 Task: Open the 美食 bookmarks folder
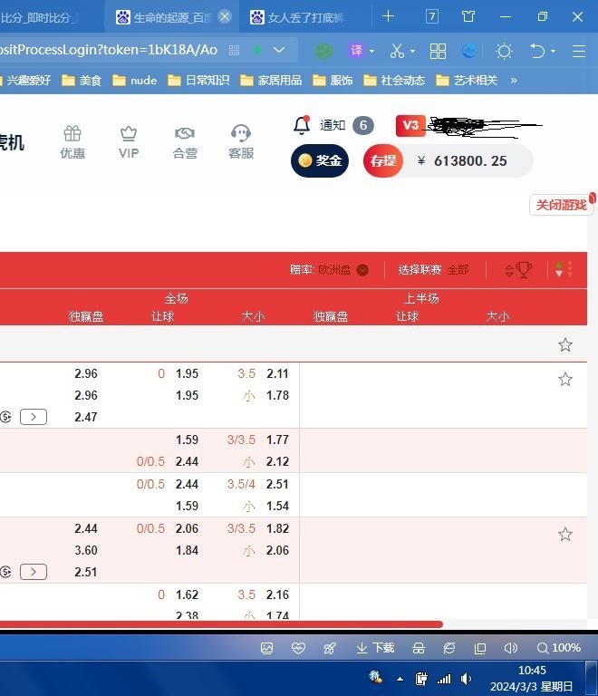pyautogui.click(x=82, y=81)
